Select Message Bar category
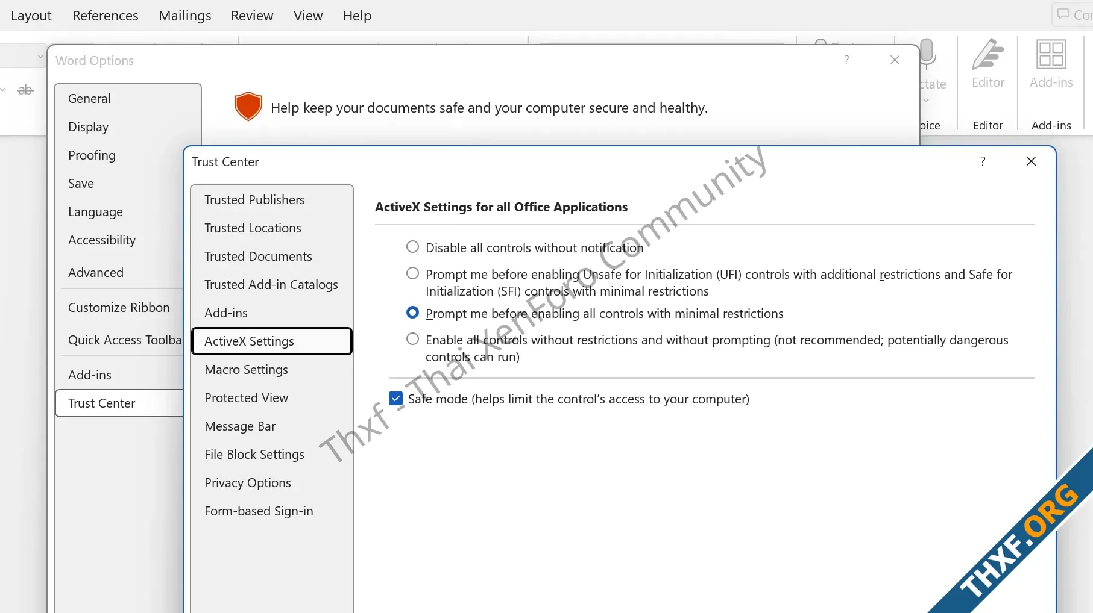Image resolution: width=1093 pixels, height=613 pixels. point(271,426)
